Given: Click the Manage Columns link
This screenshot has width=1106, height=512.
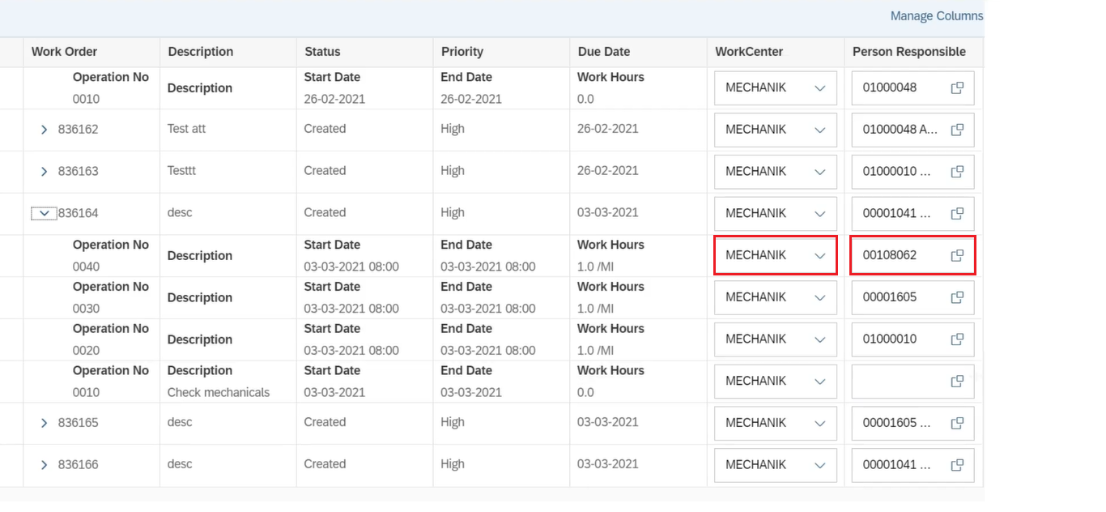Looking at the screenshot, I should pos(936,16).
